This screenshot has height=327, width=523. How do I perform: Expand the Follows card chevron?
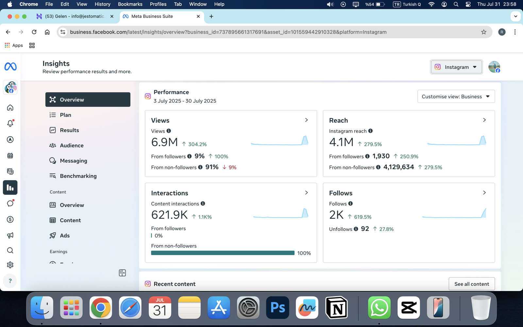[x=484, y=193]
